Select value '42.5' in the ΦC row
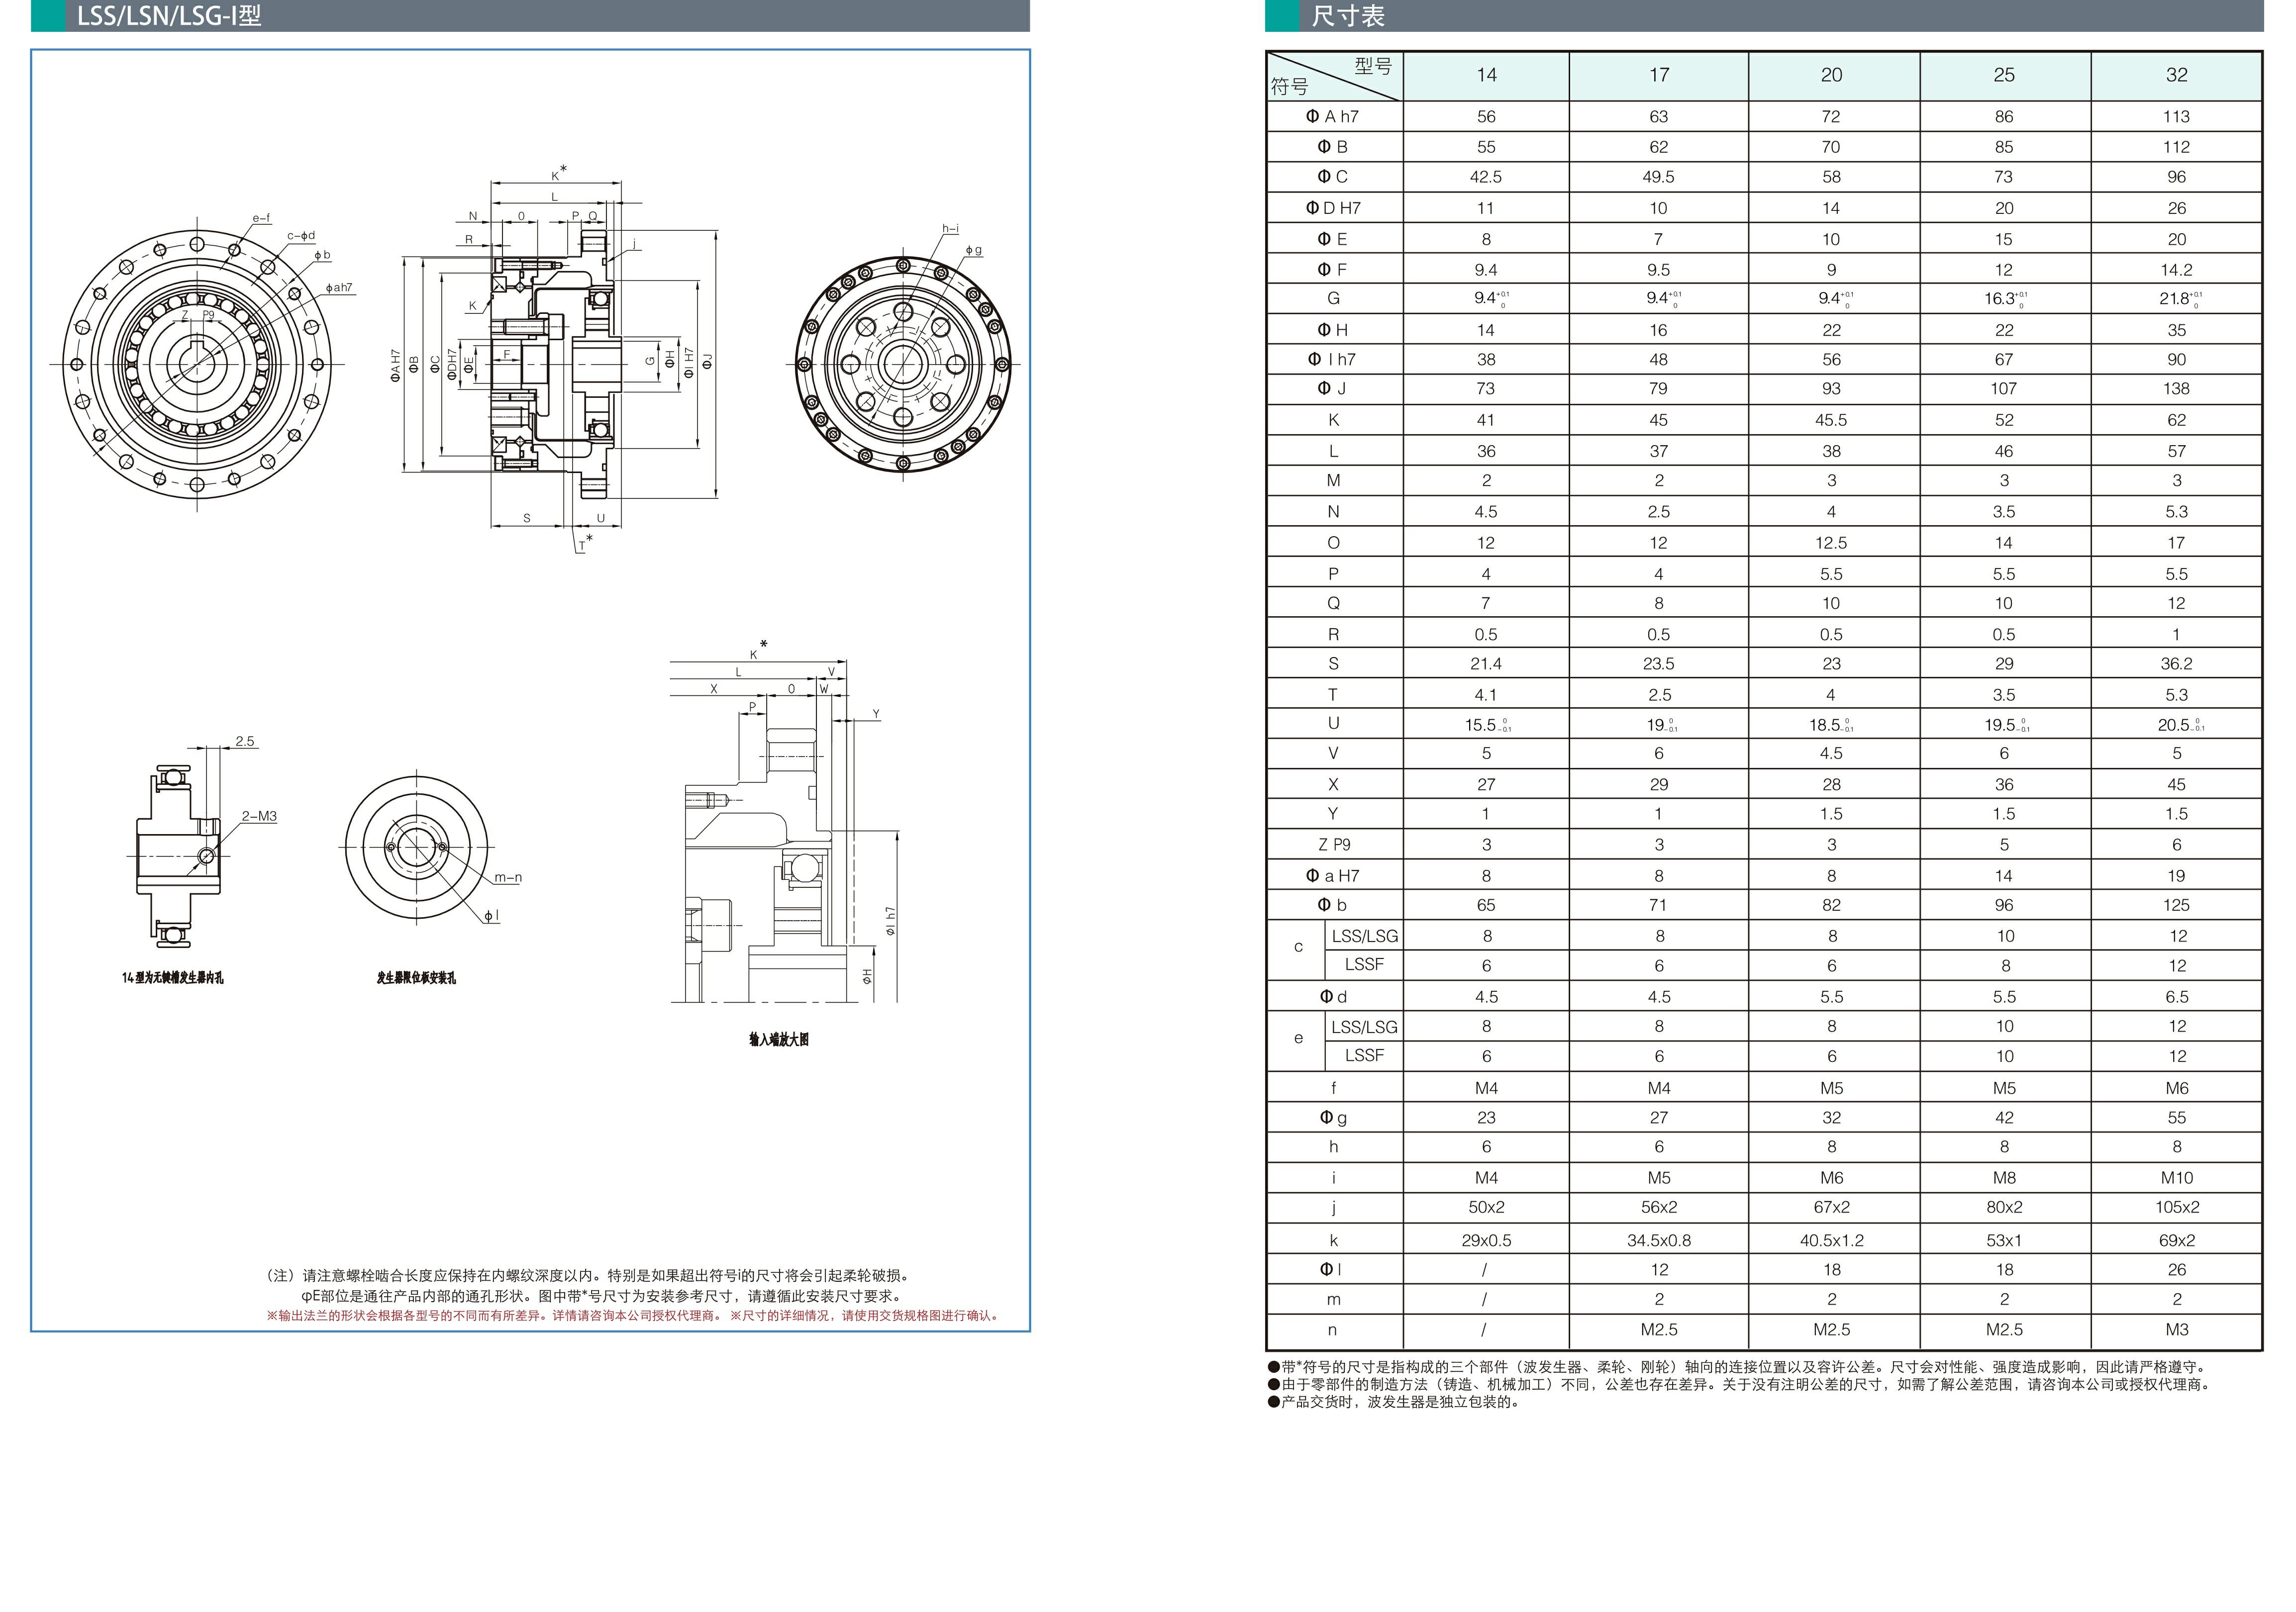This screenshot has height=1612, width=2296. 1486,177
